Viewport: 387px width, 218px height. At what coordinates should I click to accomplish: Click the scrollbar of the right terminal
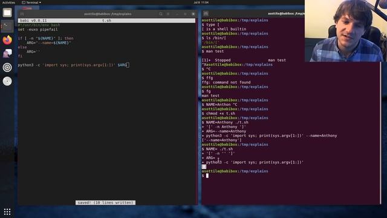pyautogui.click(x=380, y=133)
